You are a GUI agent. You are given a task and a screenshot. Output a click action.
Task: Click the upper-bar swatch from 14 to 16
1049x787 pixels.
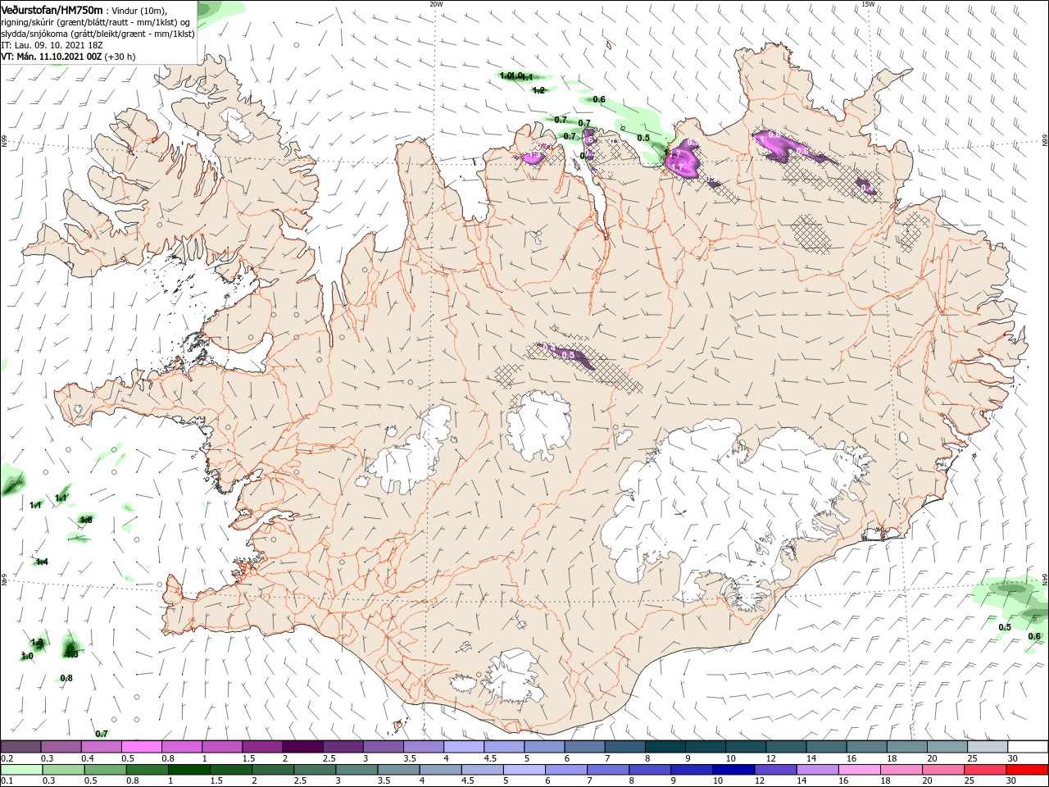coord(827,747)
